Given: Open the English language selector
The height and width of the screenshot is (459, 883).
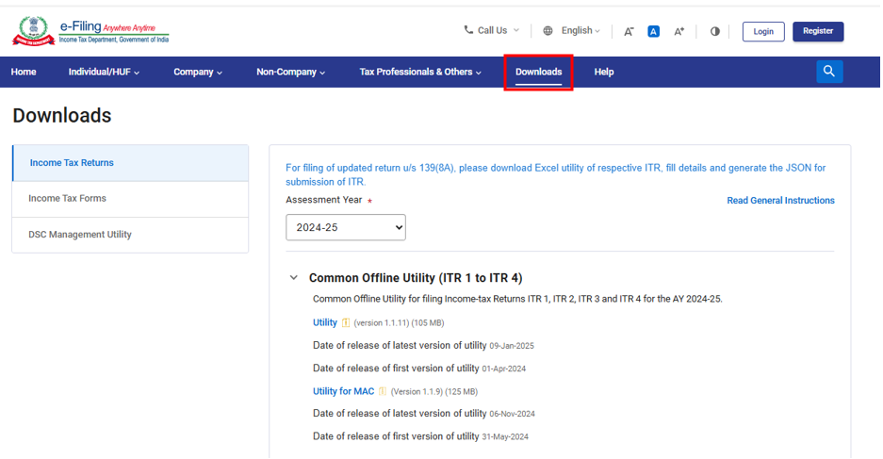Looking at the screenshot, I should pos(572,30).
